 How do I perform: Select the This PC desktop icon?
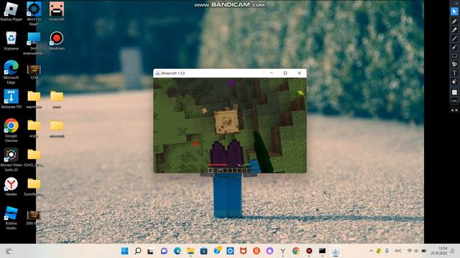34,43
